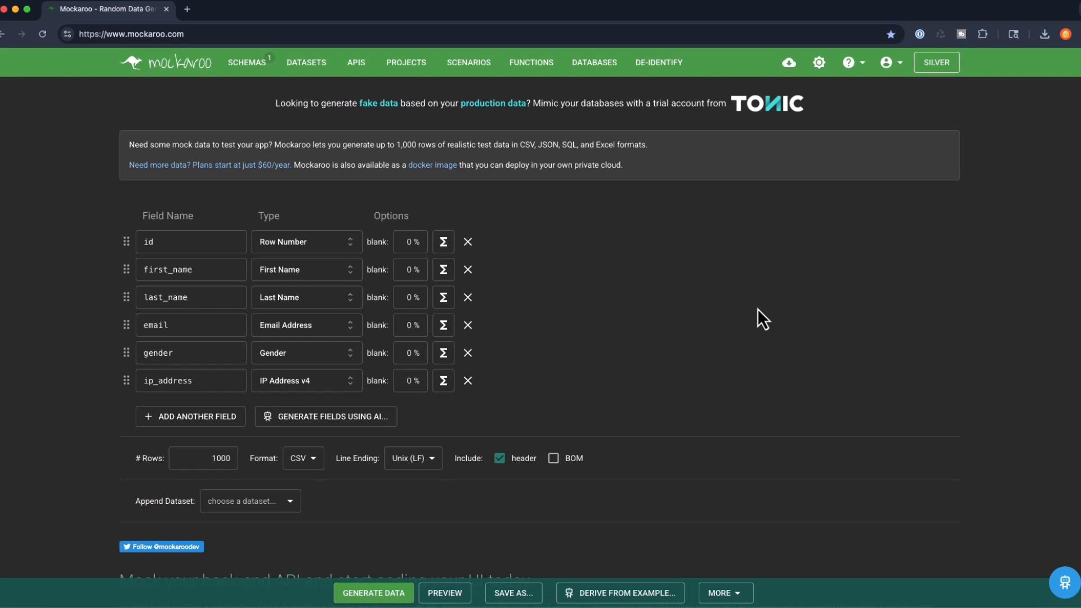Change the Row Number type selector
This screenshot has width=1081, height=608.
pos(306,242)
